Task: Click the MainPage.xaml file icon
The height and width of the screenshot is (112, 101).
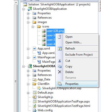Action: click(35, 57)
